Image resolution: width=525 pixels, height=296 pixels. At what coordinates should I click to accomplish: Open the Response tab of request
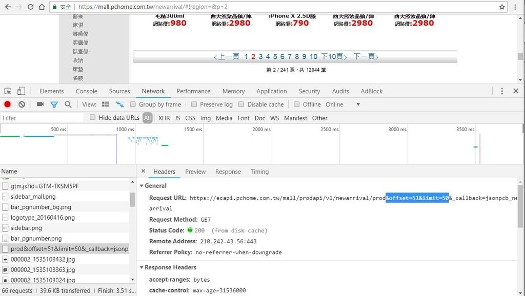click(228, 172)
